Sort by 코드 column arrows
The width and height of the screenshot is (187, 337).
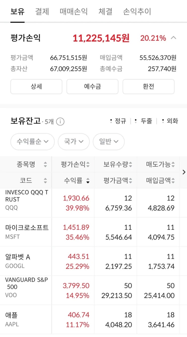point(45,181)
